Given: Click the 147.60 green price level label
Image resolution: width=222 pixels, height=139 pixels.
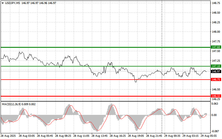Looking at the screenshot, I should 216,47.
